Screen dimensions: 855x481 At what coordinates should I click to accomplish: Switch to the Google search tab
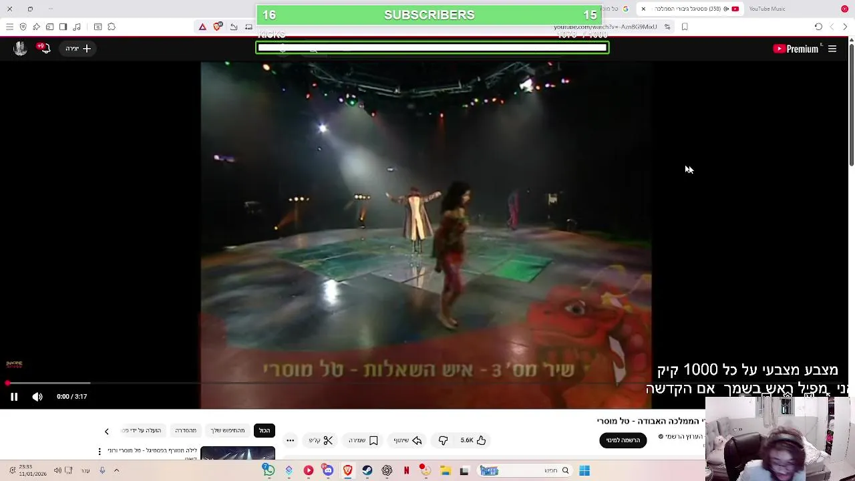click(x=614, y=9)
